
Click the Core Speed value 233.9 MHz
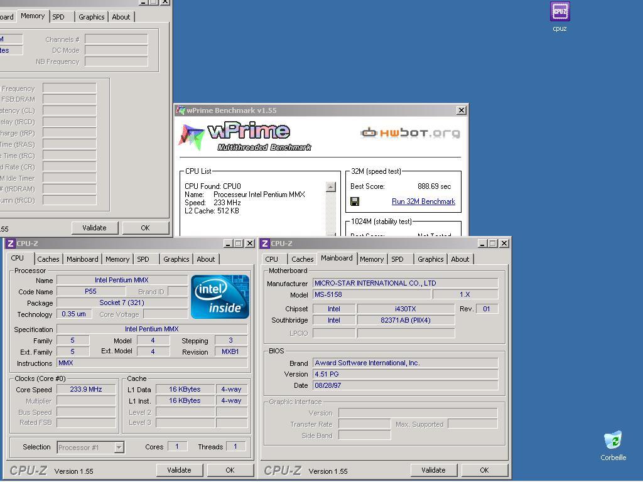[85, 389]
